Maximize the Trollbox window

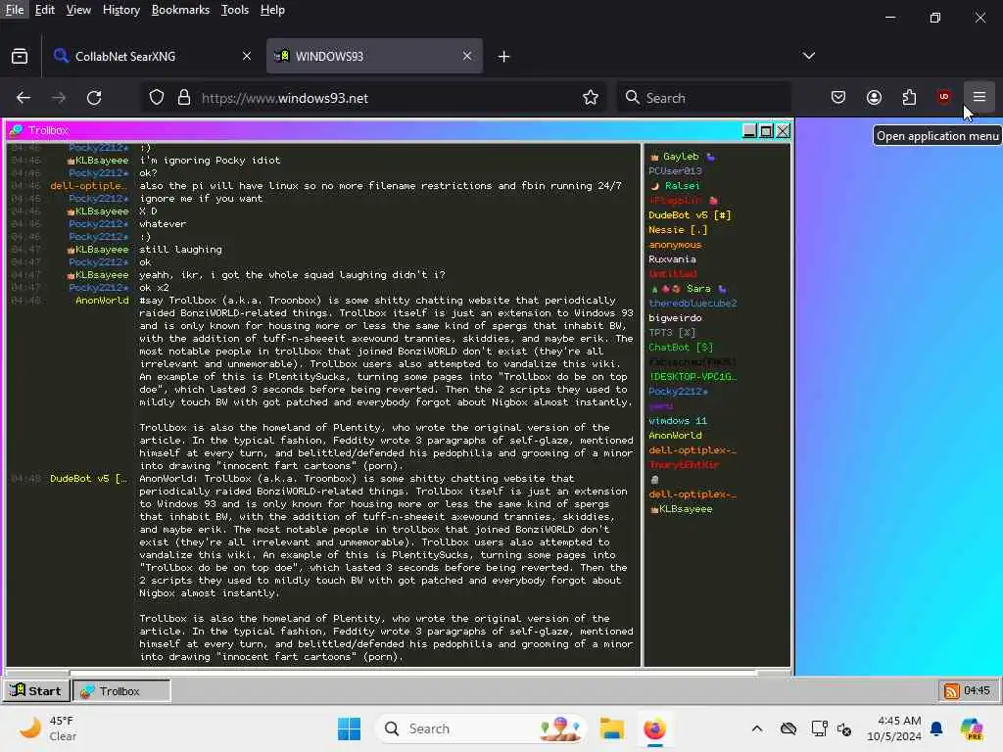click(766, 130)
